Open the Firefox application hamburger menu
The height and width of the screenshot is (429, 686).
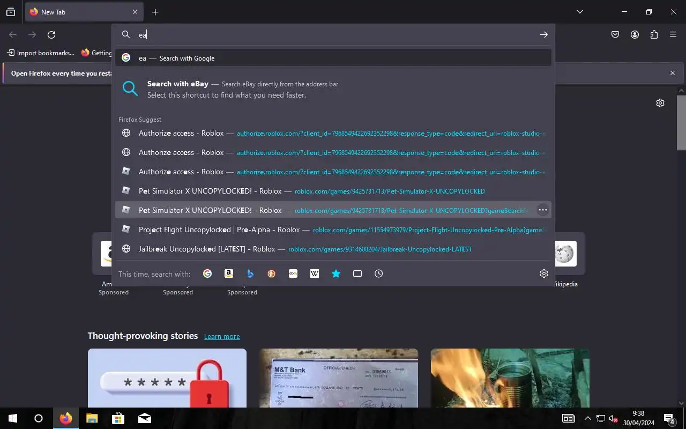673,35
